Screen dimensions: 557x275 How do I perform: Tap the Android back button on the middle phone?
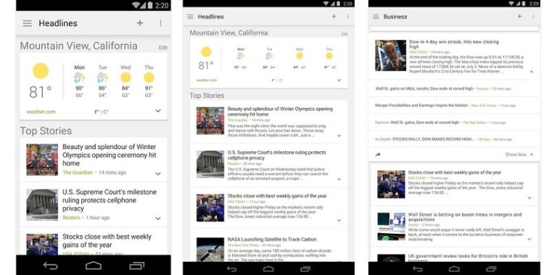click(x=231, y=269)
